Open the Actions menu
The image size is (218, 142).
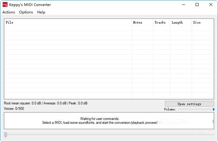click(x=9, y=12)
